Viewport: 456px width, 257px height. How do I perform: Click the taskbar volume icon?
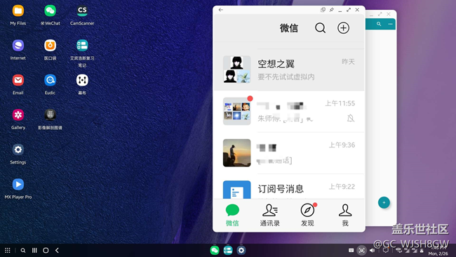pos(372,250)
